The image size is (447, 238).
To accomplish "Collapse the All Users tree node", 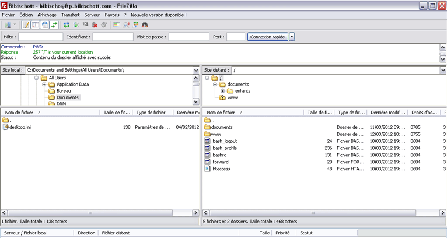I will (x=36, y=78).
